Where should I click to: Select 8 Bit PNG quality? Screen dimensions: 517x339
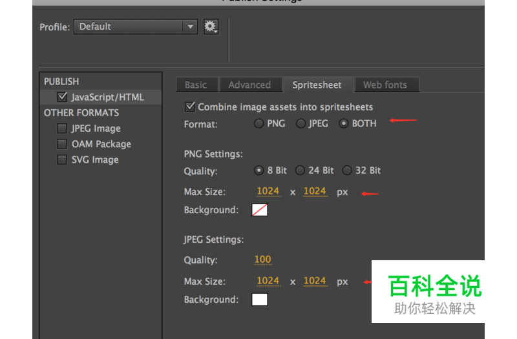click(259, 170)
